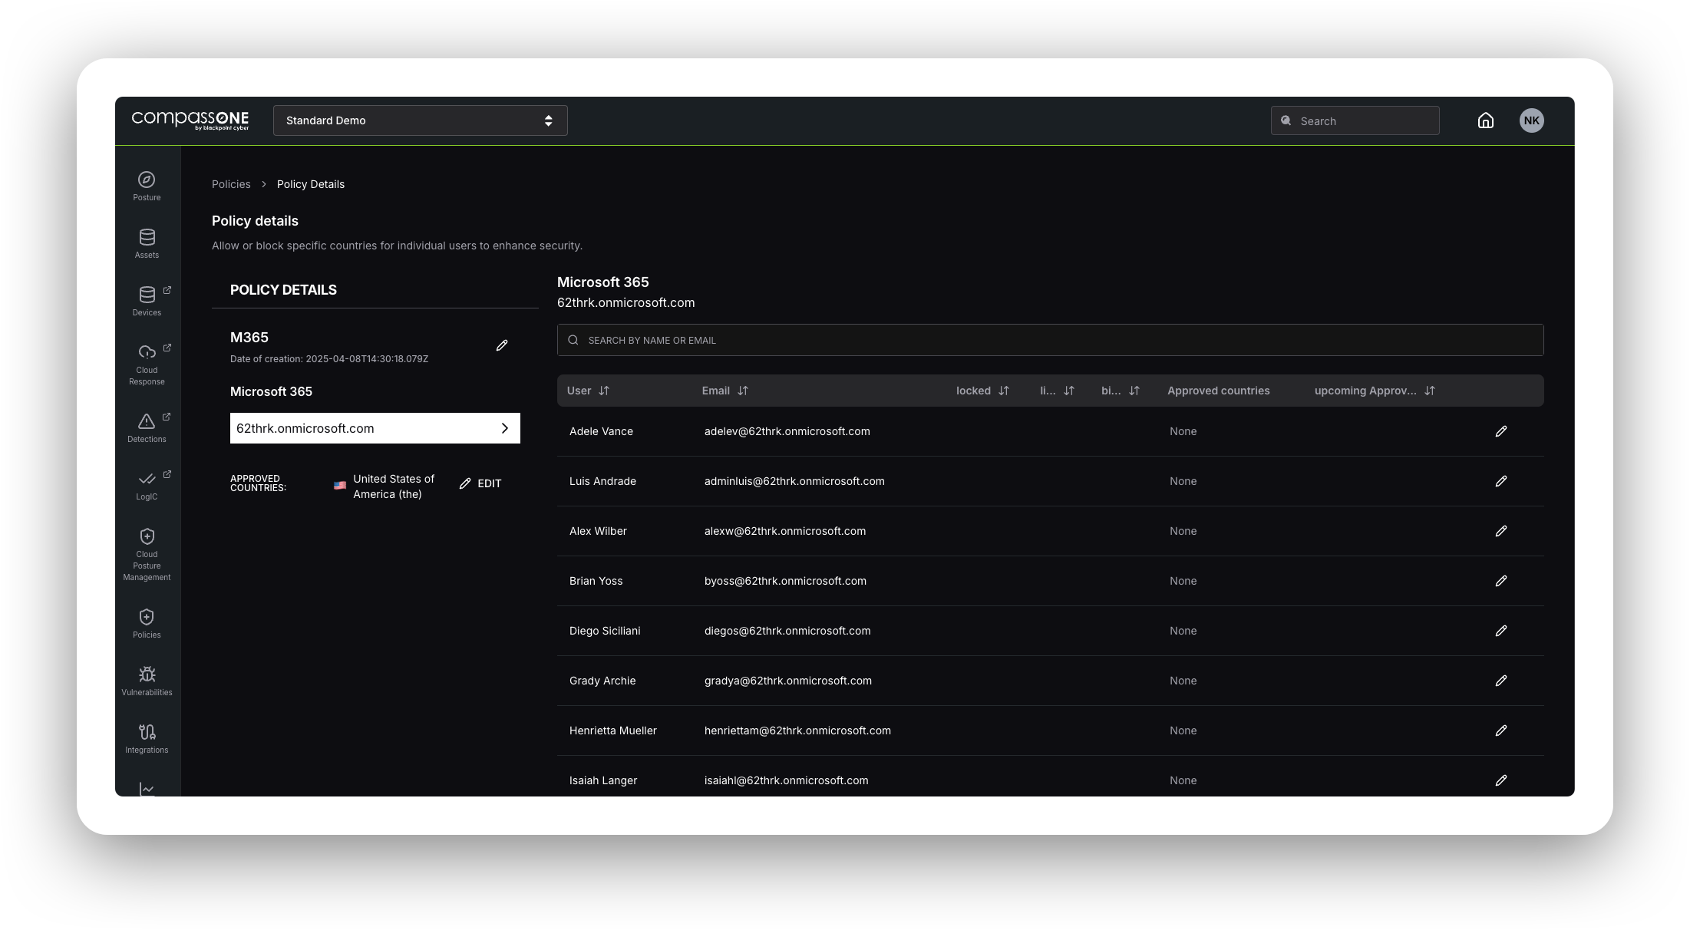
Task: Edit Luis Andrade's row
Action: (1501, 481)
